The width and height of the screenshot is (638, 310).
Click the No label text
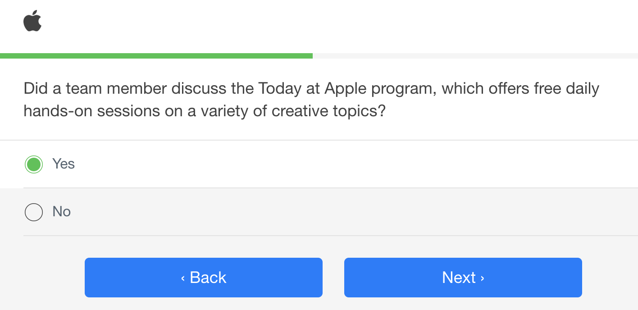(x=61, y=212)
